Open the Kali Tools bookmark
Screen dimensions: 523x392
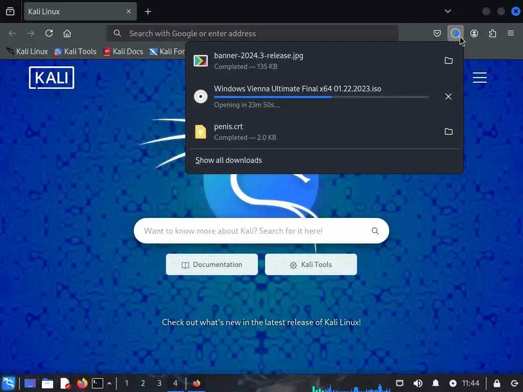[x=76, y=52]
